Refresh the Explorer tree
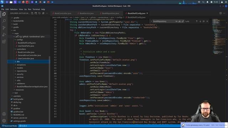 (x=40, y=13)
